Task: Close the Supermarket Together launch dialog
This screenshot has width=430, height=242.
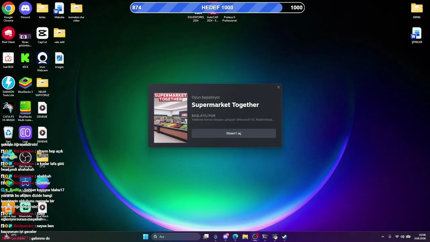Action: [x=278, y=87]
